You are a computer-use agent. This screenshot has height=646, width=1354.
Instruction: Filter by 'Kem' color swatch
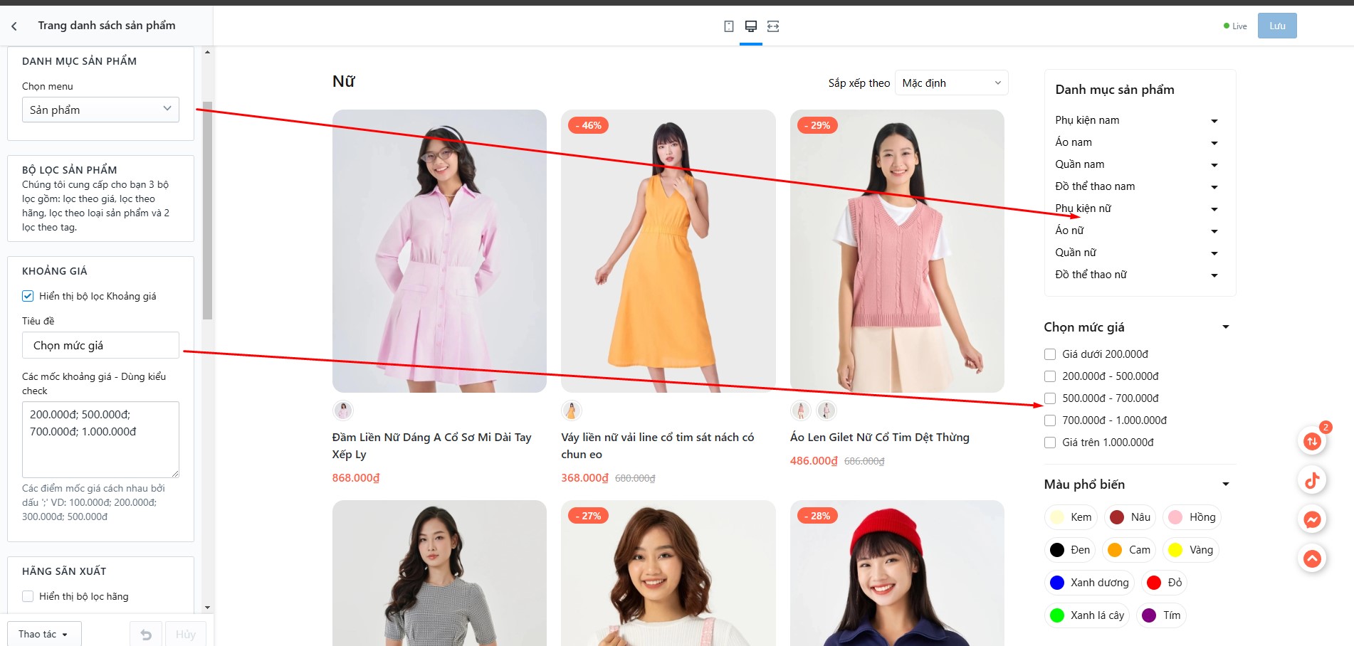point(1071,517)
